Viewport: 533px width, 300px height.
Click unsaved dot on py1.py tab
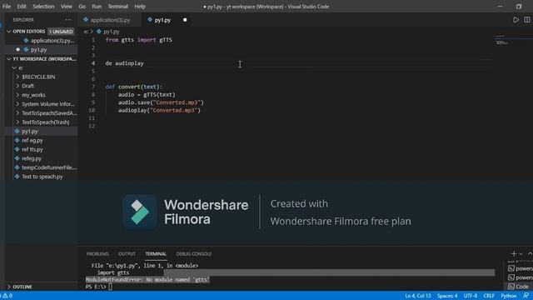point(185,20)
